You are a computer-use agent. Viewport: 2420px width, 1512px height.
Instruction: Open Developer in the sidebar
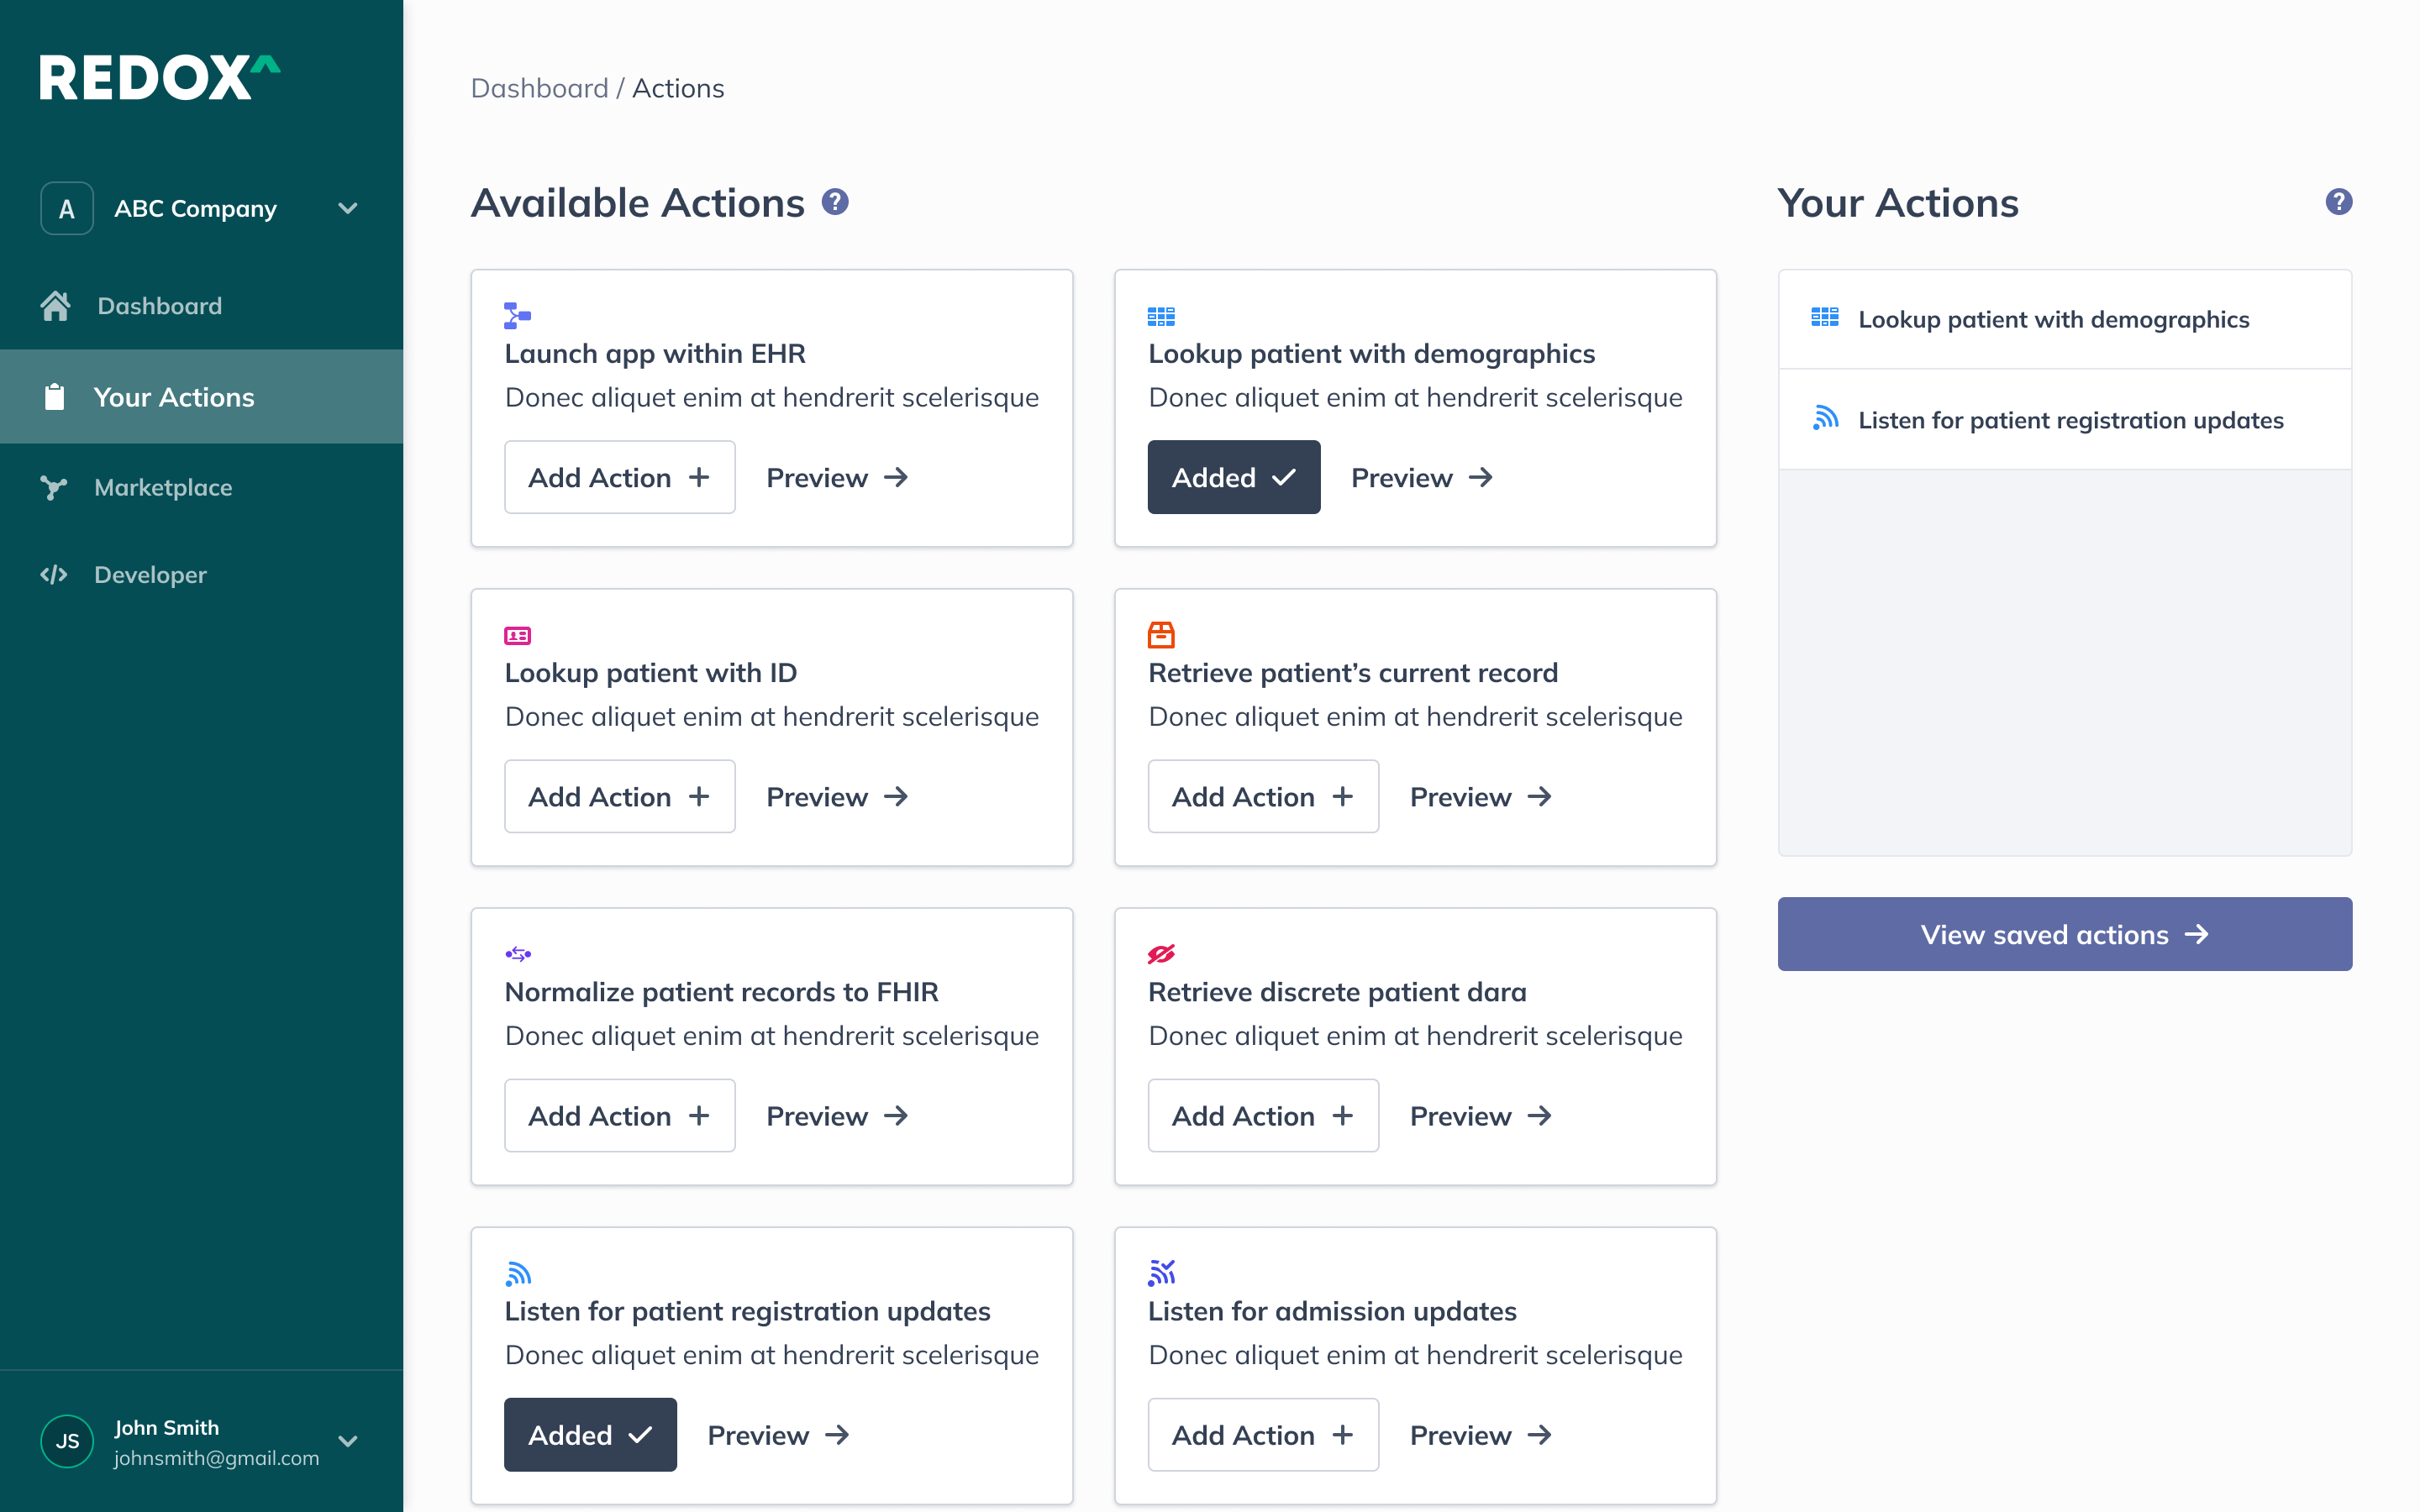(150, 575)
